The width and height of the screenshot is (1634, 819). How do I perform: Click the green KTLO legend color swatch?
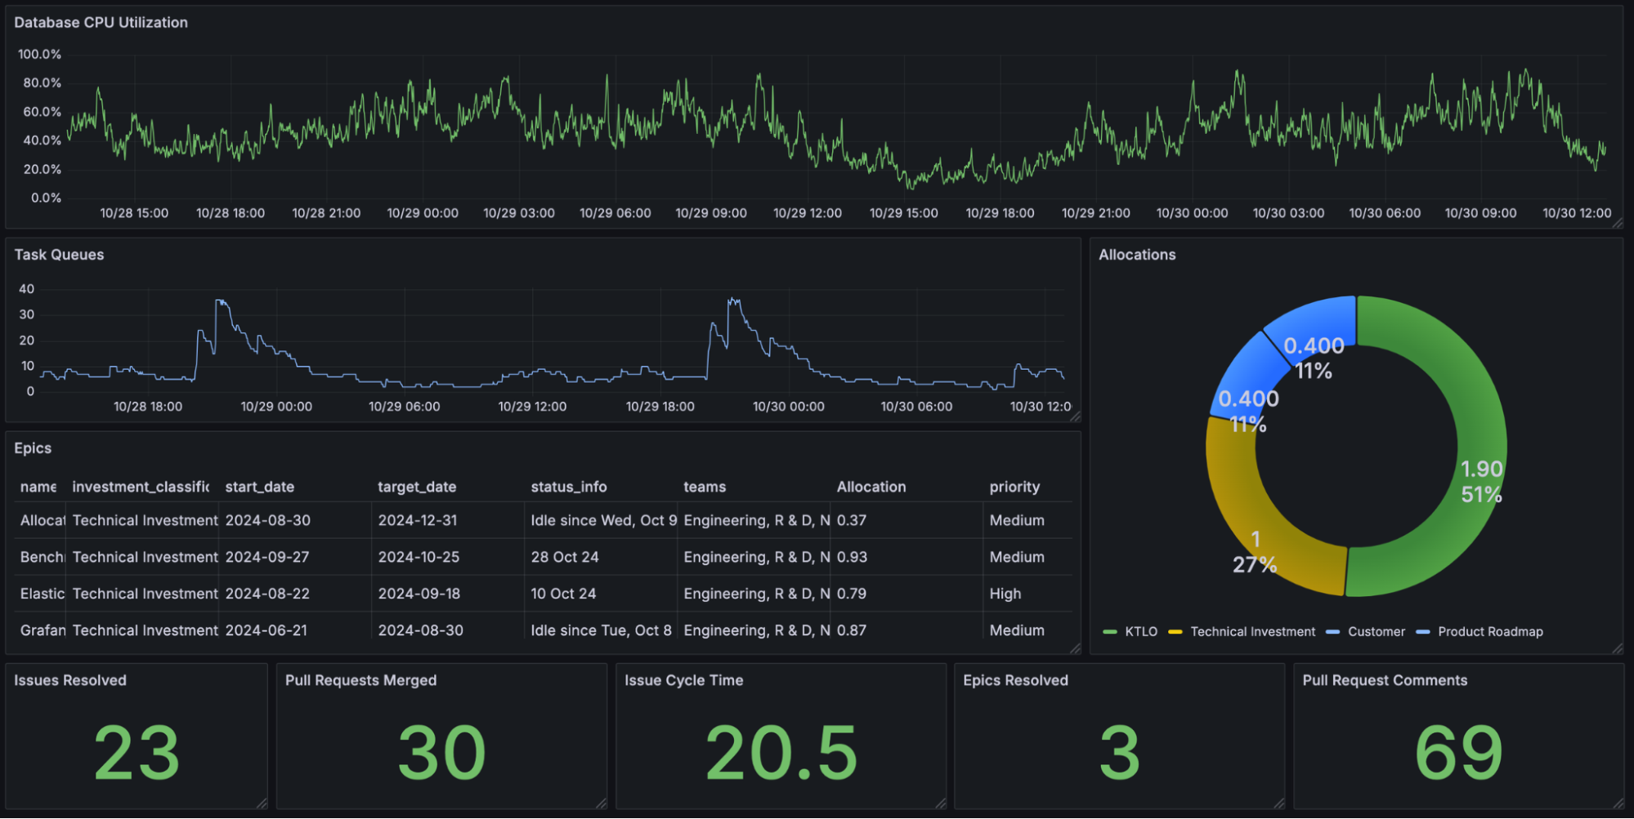1110,632
